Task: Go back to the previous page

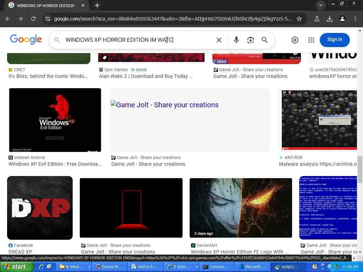Action: pyautogui.click(x=8, y=19)
